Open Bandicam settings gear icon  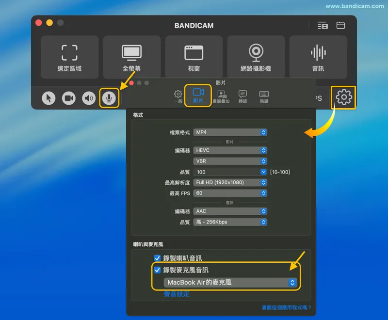click(x=344, y=97)
